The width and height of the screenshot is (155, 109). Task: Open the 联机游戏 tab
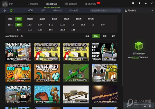pos(33,4)
